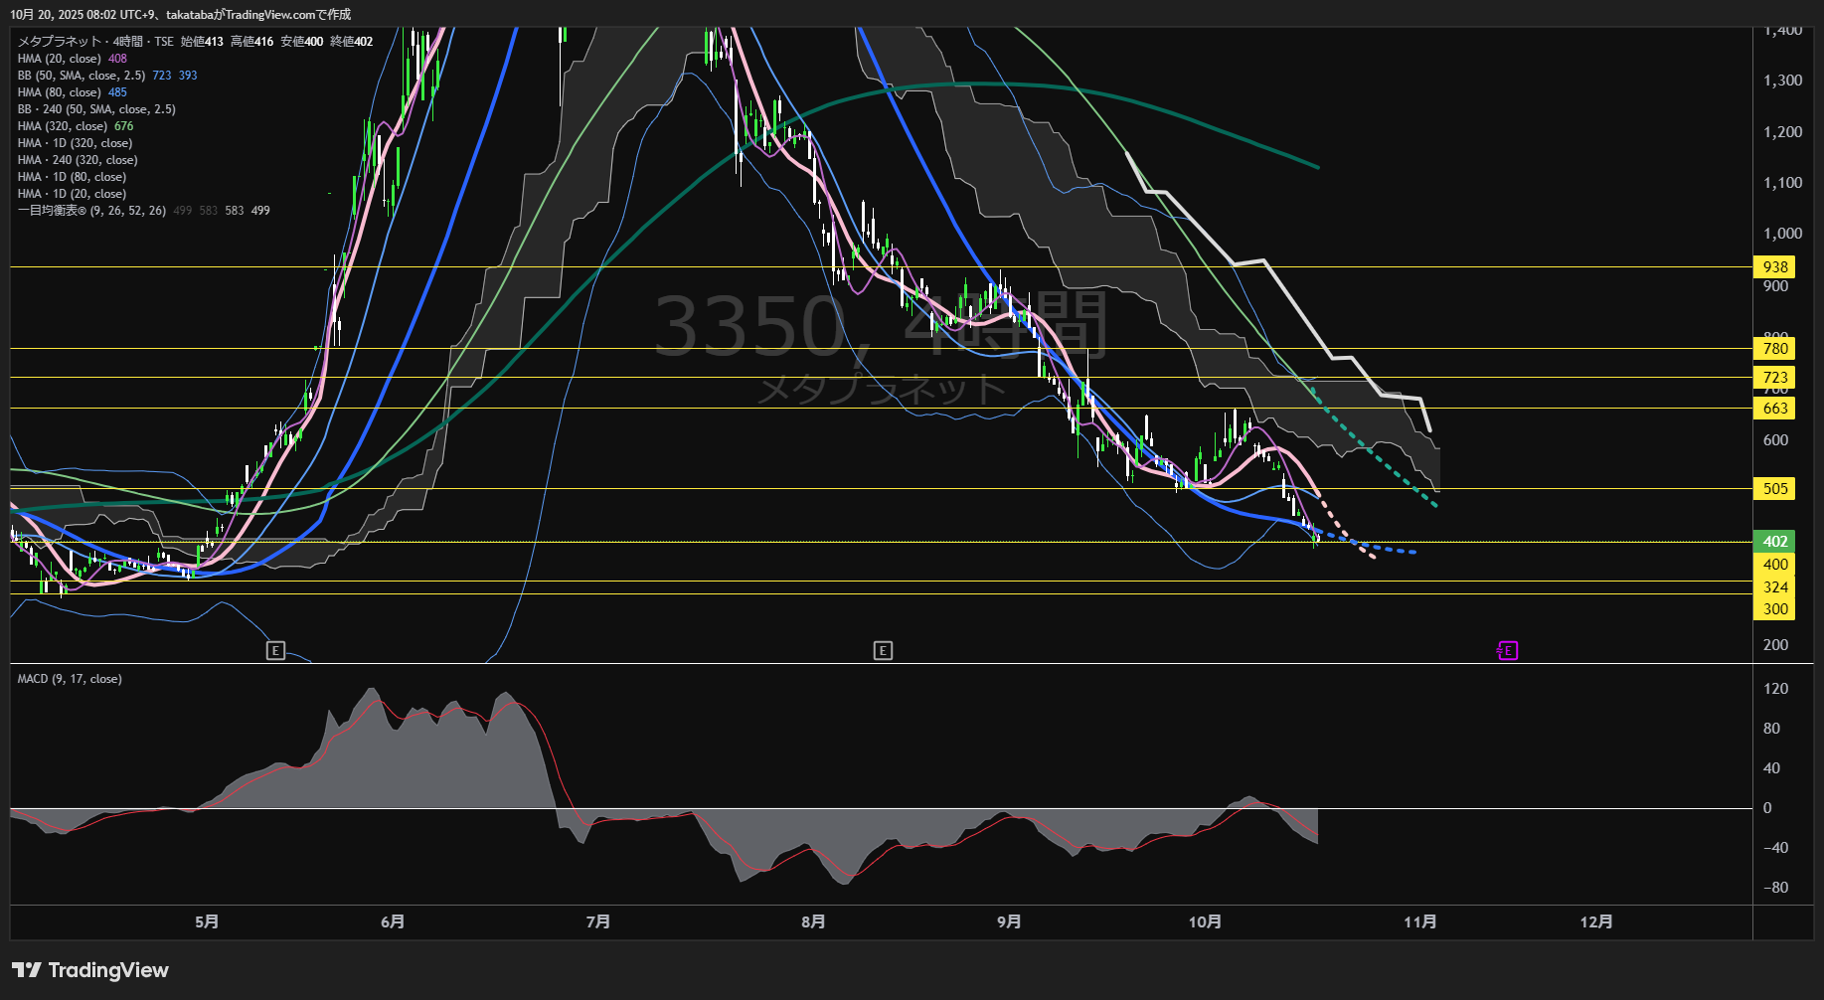The height and width of the screenshot is (1000, 1824).
Task: Select the yellow 780 price level label
Action: click(1774, 349)
